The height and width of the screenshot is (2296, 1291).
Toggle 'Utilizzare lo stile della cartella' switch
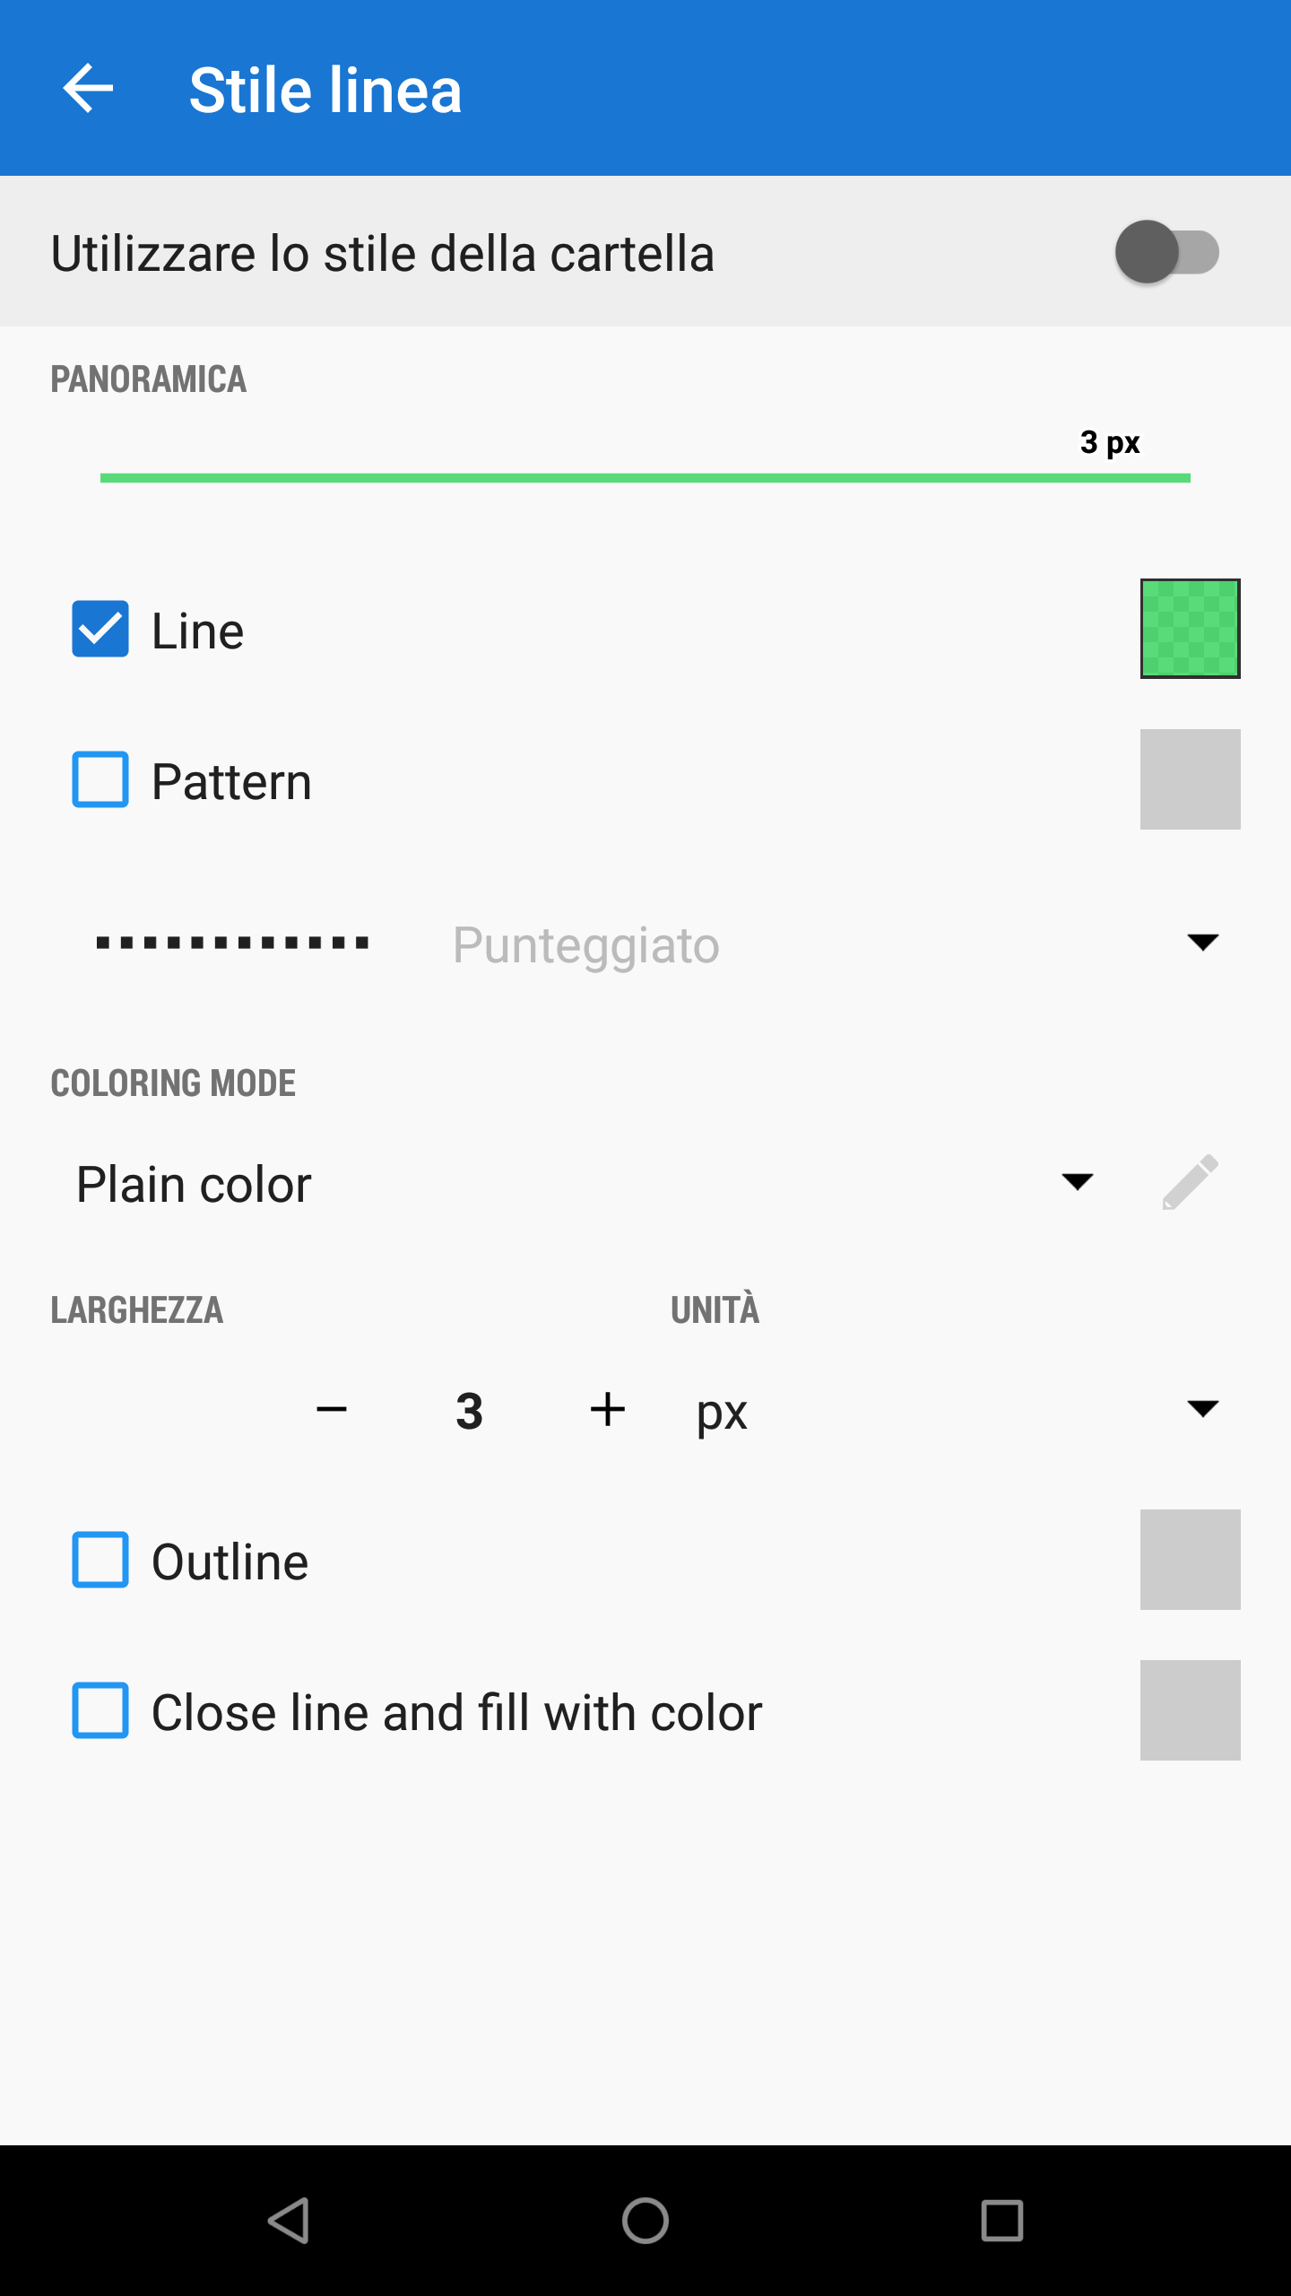[x=1166, y=252]
